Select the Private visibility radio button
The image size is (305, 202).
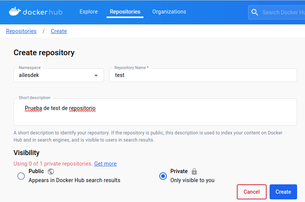pyautogui.click(x=163, y=176)
